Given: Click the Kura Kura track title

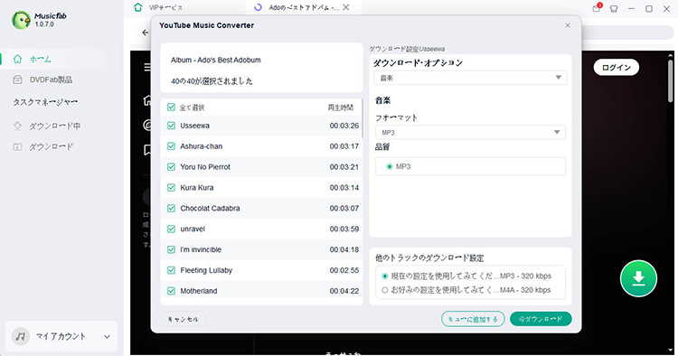Looking at the screenshot, I should tap(197, 188).
